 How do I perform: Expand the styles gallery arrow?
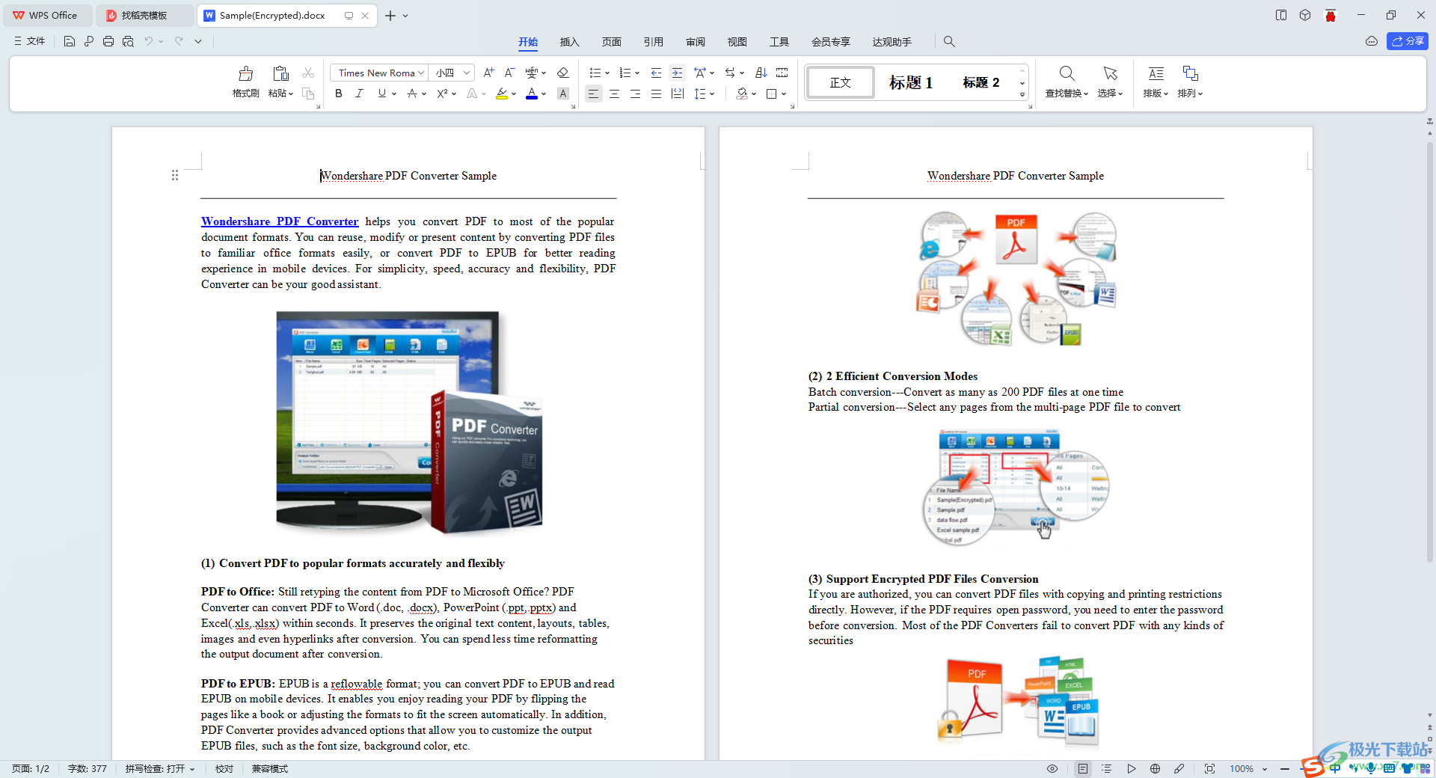click(x=1022, y=94)
